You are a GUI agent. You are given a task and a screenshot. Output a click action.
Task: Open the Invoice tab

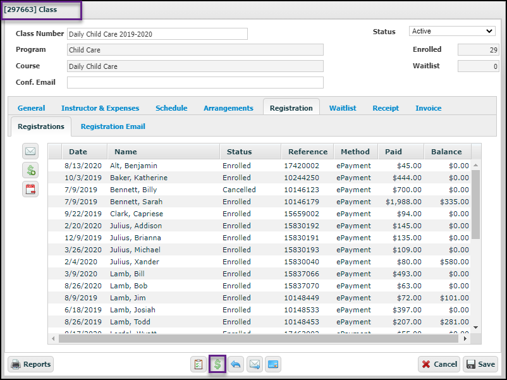(429, 108)
